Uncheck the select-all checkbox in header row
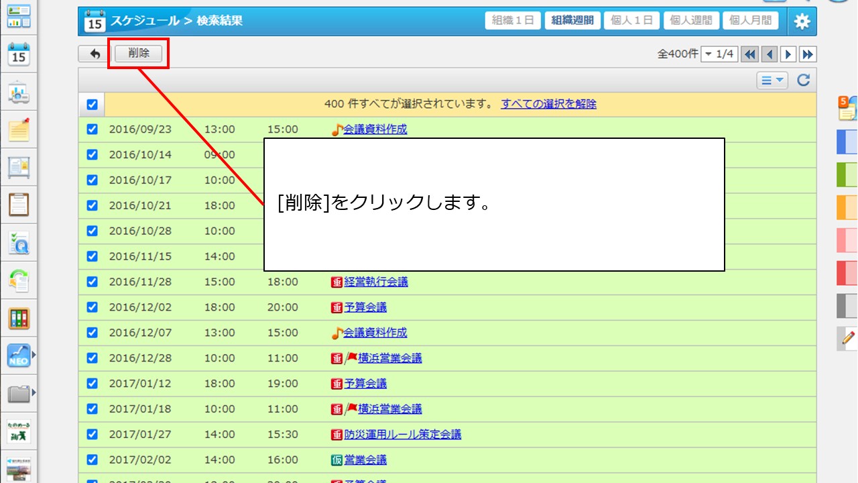 point(93,104)
